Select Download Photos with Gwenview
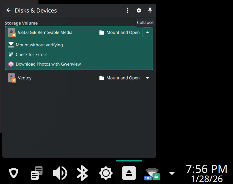The width and height of the screenshot is (233, 184). [x=48, y=64]
